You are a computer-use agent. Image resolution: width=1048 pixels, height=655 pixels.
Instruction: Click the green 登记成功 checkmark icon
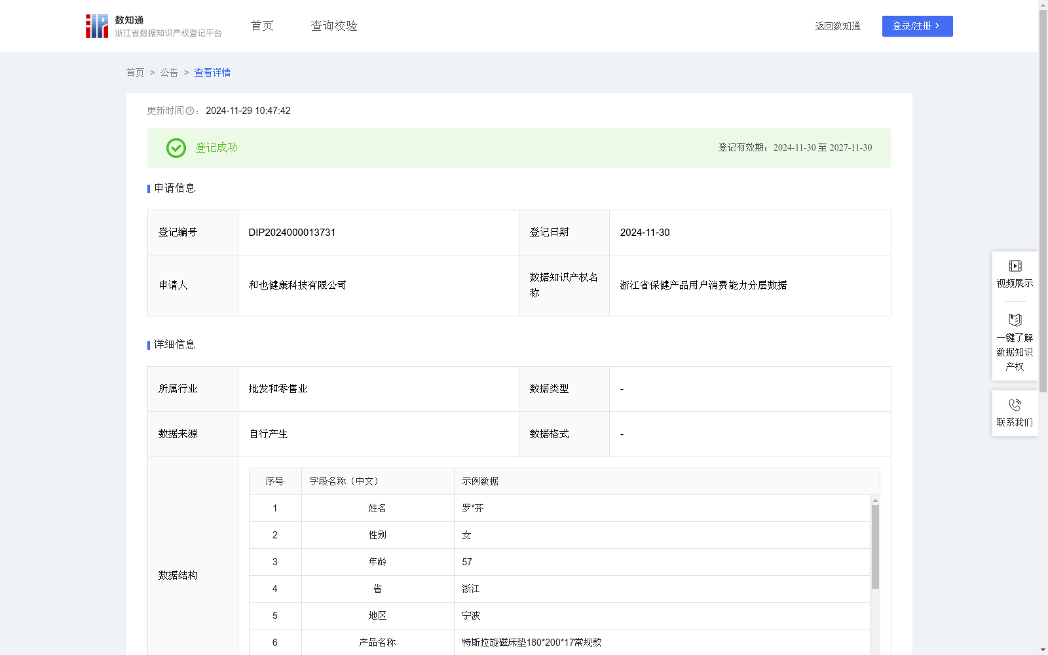tap(176, 148)
